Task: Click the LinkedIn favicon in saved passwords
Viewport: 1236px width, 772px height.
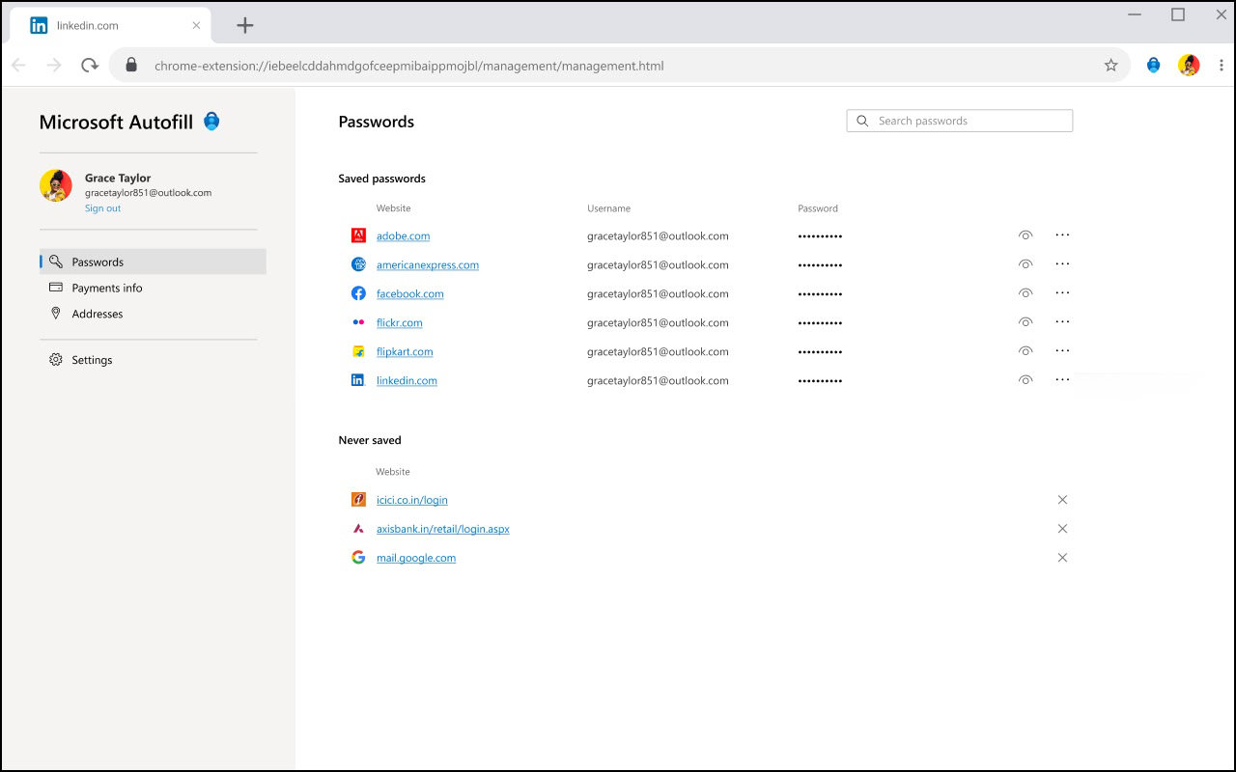Action: coord(357,380)
